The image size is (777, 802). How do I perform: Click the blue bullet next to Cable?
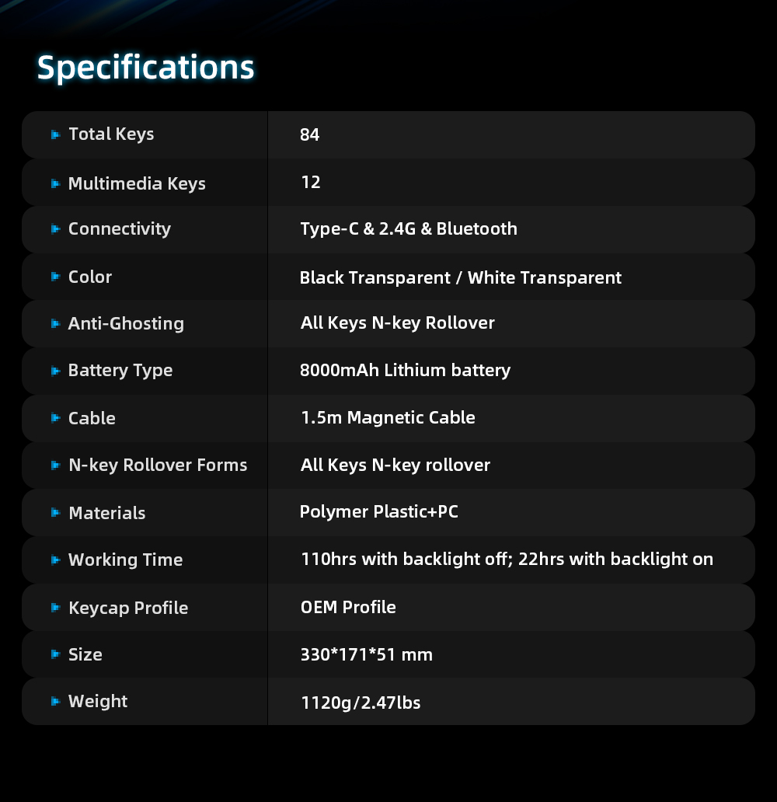tap(55, 418)
